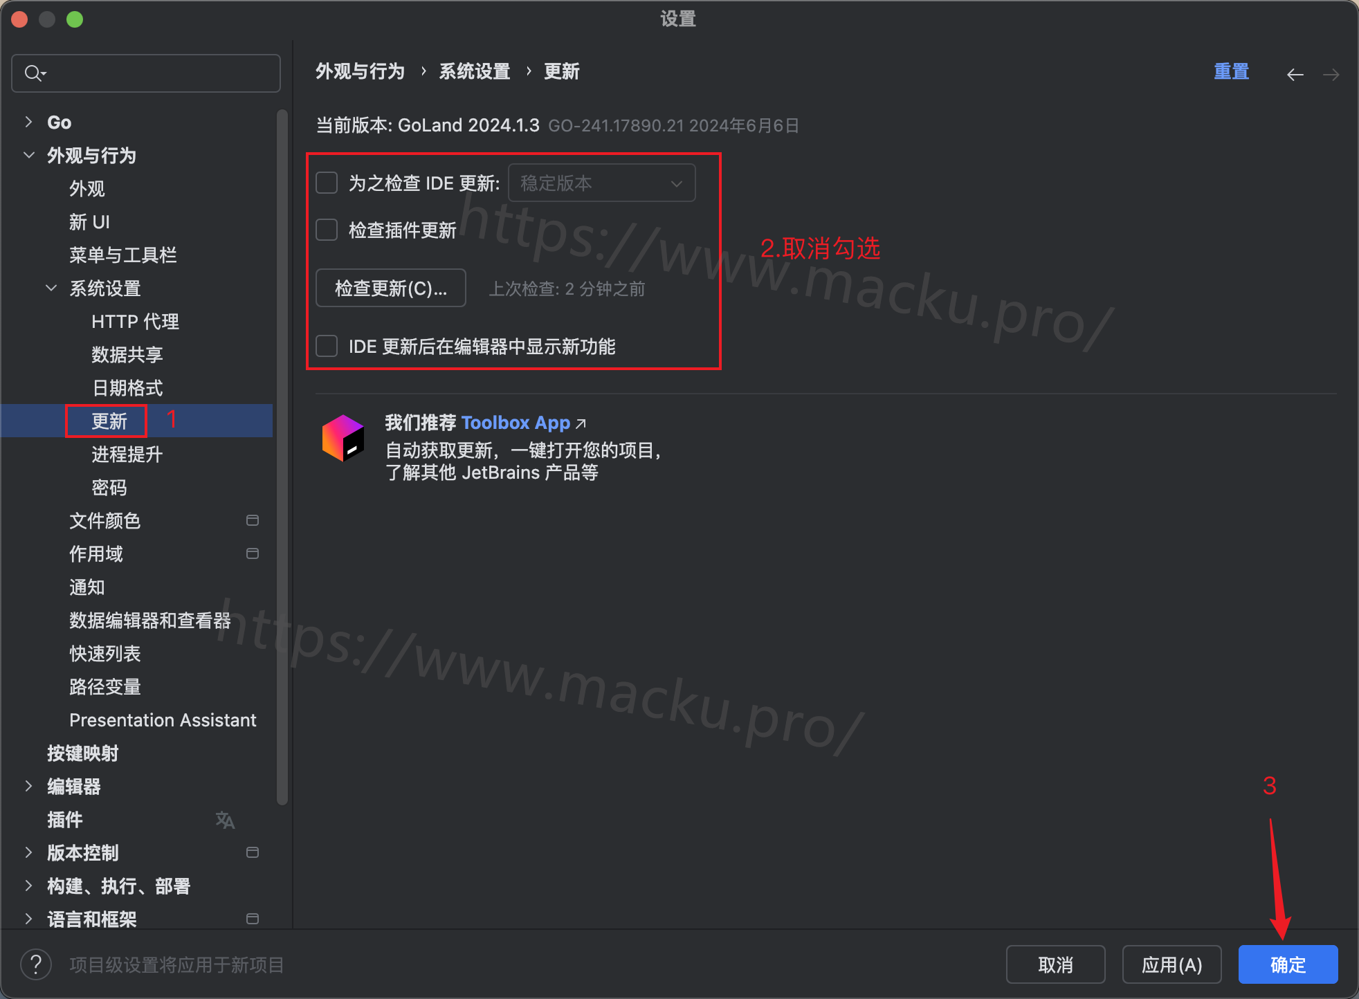Screen dimensions: 1359x999
Task: Click the settings tree vertical scrollbar
Action: tap(282, 457)
